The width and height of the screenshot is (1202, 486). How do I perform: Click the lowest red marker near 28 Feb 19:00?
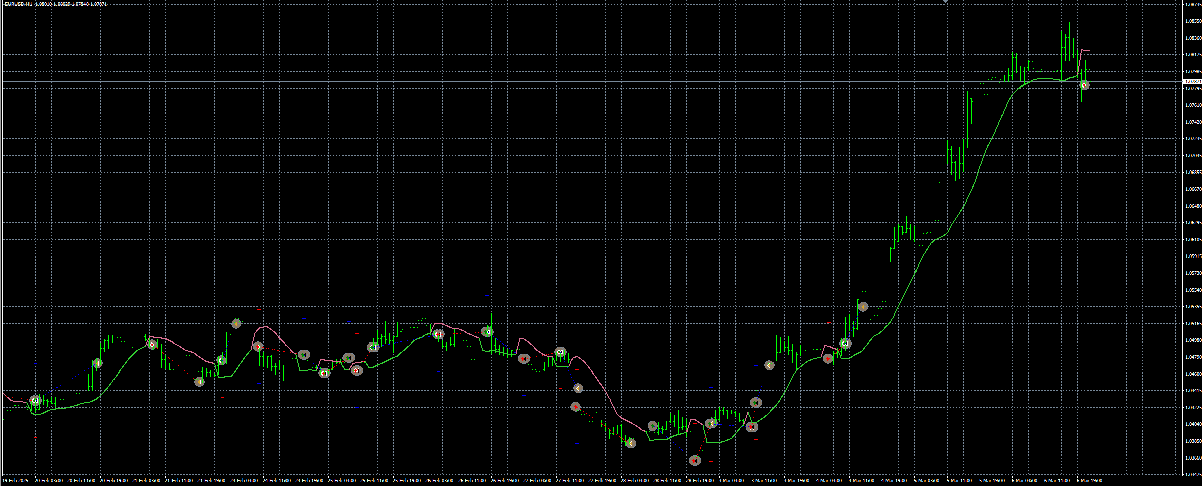pyautogui.click(x=695, y=461)
